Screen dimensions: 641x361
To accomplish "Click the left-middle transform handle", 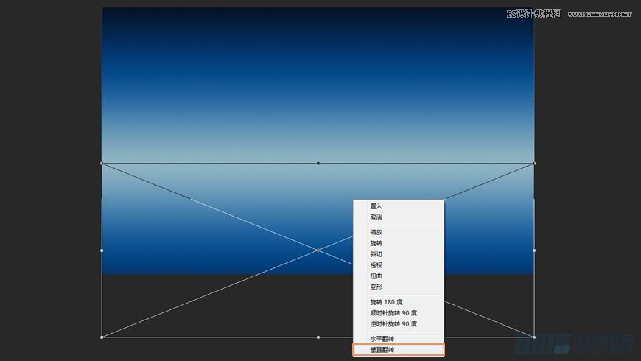I will coord(102,250).
